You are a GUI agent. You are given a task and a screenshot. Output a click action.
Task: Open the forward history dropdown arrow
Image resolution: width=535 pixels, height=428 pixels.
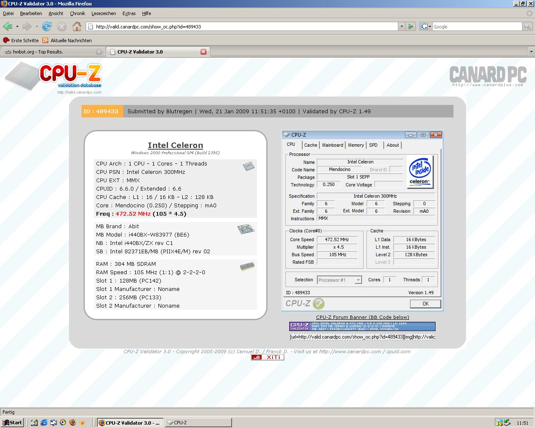coord(37,27)
